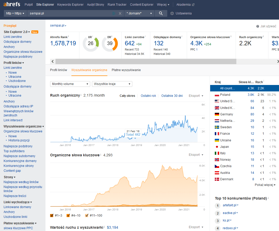Toggle the #1–3 positions checkbox
The width and height of the screenshot is (279, 231).
coord(52,216)
